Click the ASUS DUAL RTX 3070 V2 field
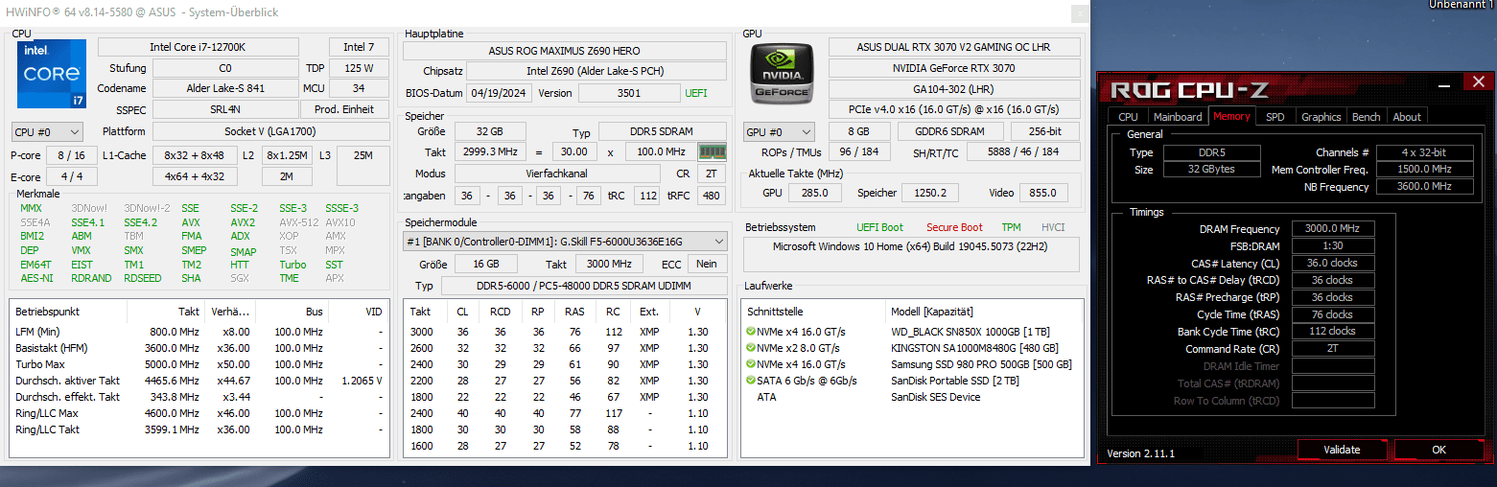Screen dimensions: 1497x487 tap(954, 47)
